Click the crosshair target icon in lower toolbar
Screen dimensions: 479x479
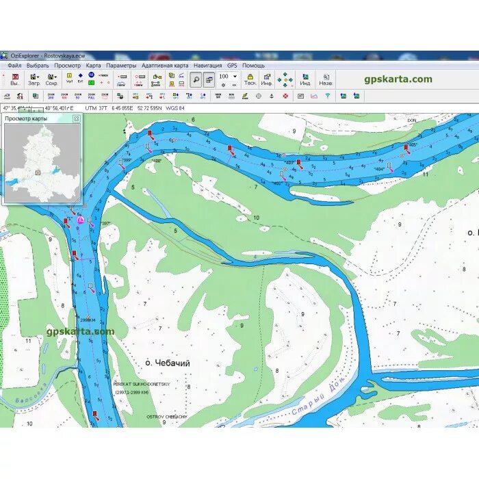click(x=259, y=96)
